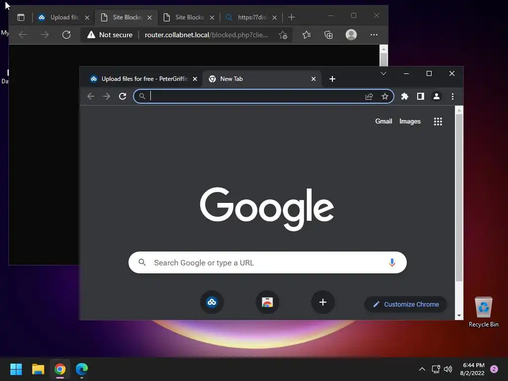Open Edge tab actions menu icon
Image resolution: width=508 pixels, height=381 pixels.
tap(21, 17)
